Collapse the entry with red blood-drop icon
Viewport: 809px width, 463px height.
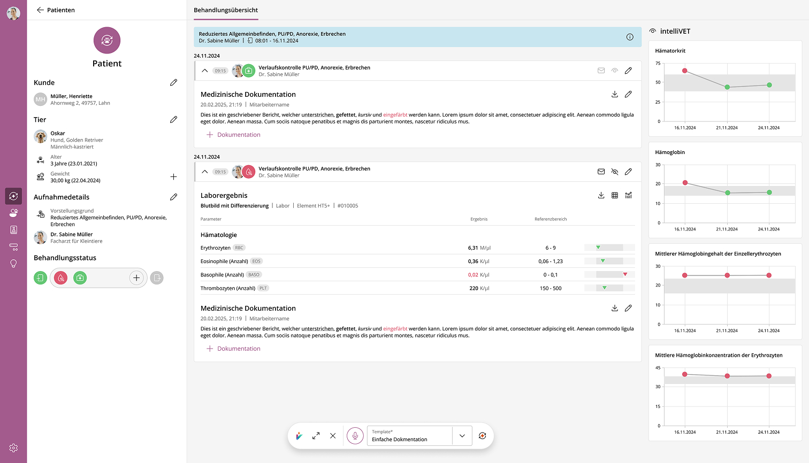pos(205,172)
